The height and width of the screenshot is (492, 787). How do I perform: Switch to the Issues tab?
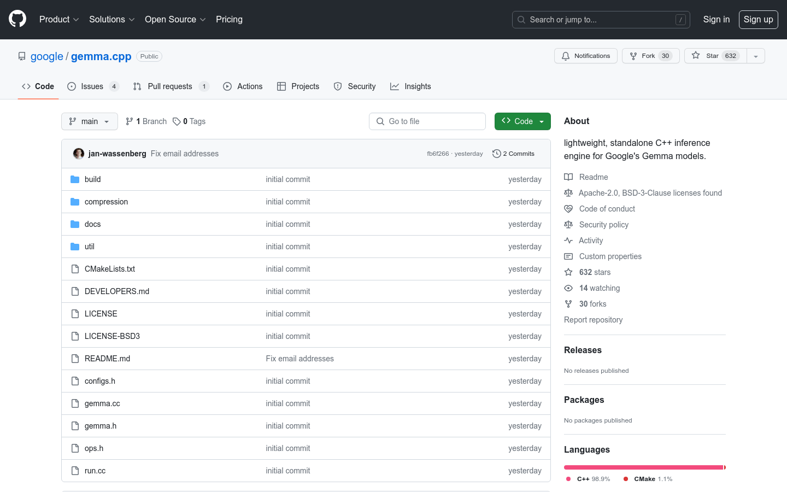92,86
